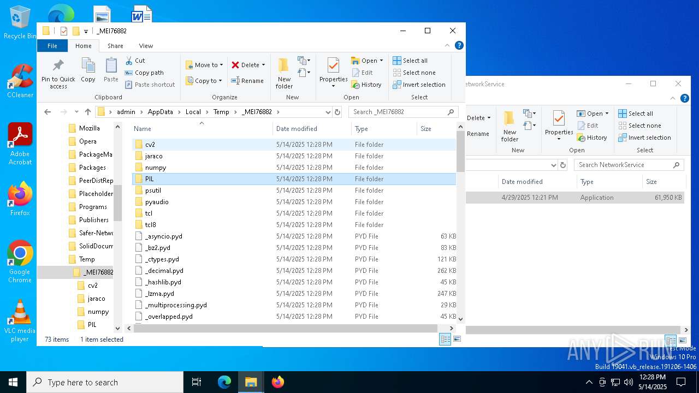Expand address bar history dropdown
The width and height of the screenshot is (699, 393).
pos(328,112)
